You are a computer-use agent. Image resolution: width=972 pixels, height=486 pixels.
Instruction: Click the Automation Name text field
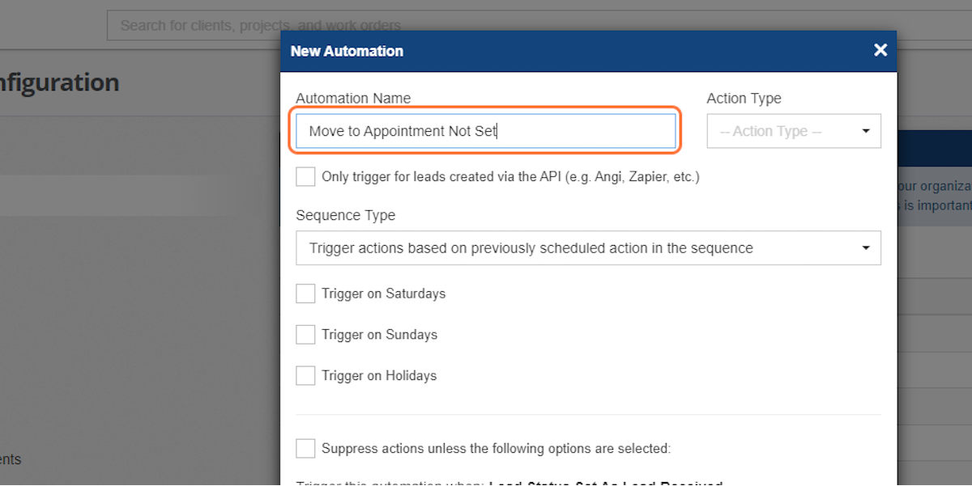tap(485, 131)
